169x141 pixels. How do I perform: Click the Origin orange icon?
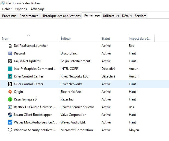point(10,92)
